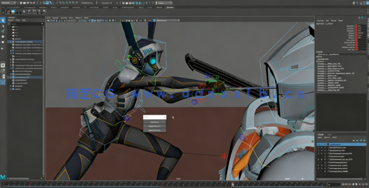This screenshot has height=188, width=369.
Task: Switch to the second tab of the Layer Editor
Action: [x=329, y=135]
